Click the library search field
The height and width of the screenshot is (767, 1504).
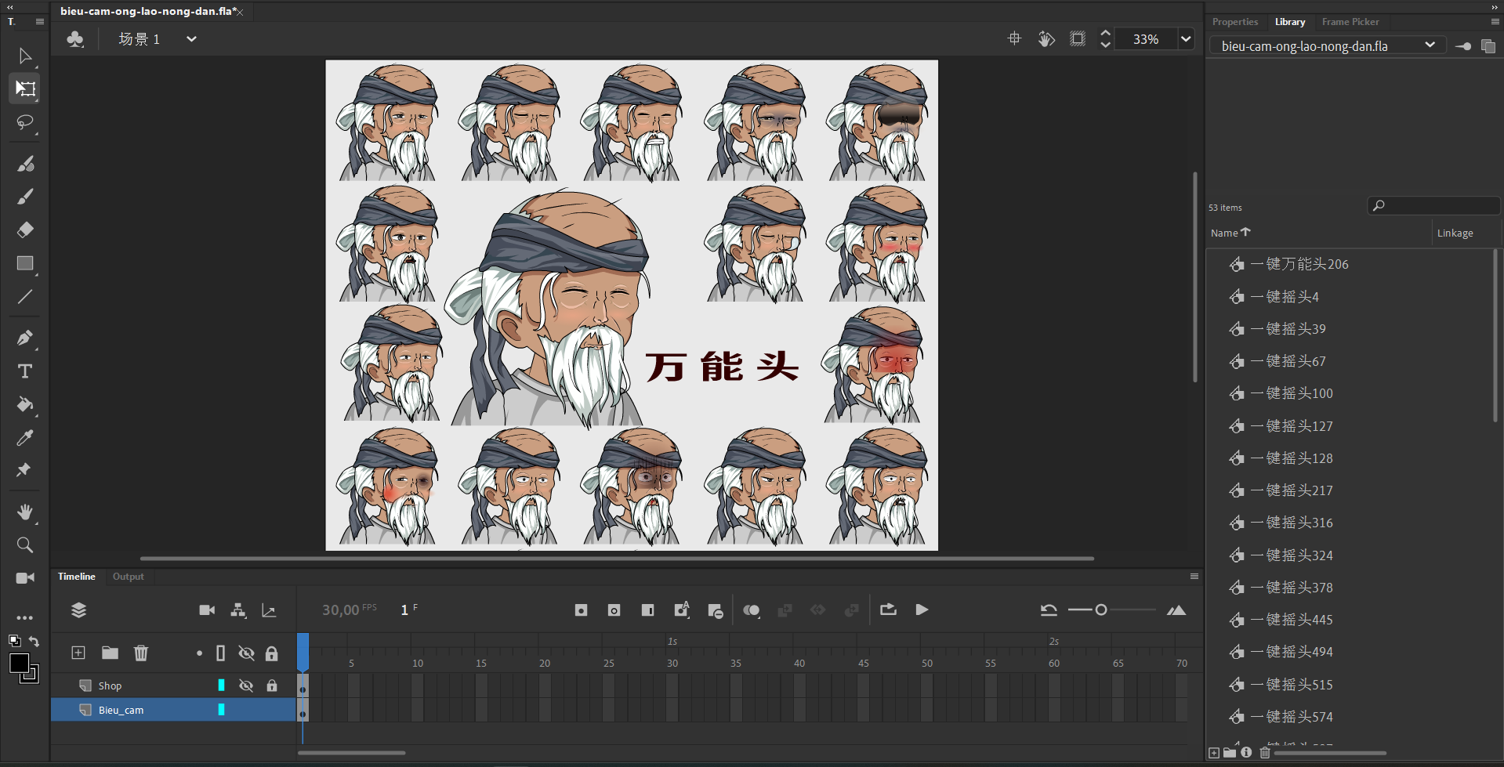point(1438,206)
